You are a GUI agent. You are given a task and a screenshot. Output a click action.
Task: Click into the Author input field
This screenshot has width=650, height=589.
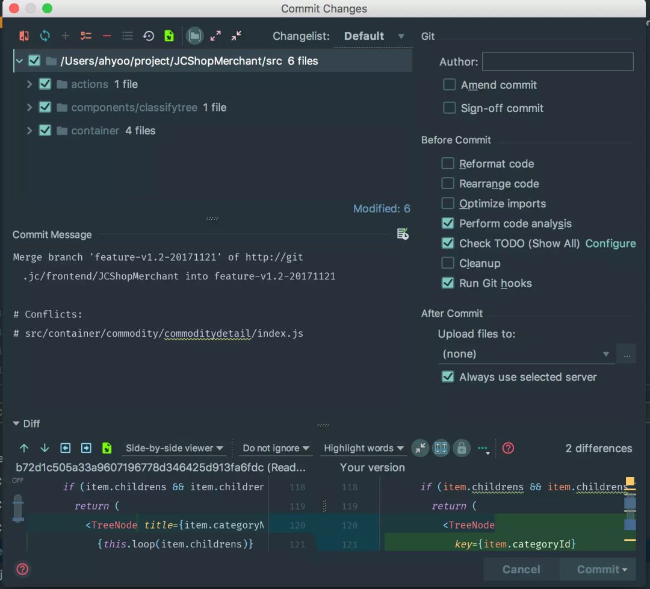tap(557, 61)
